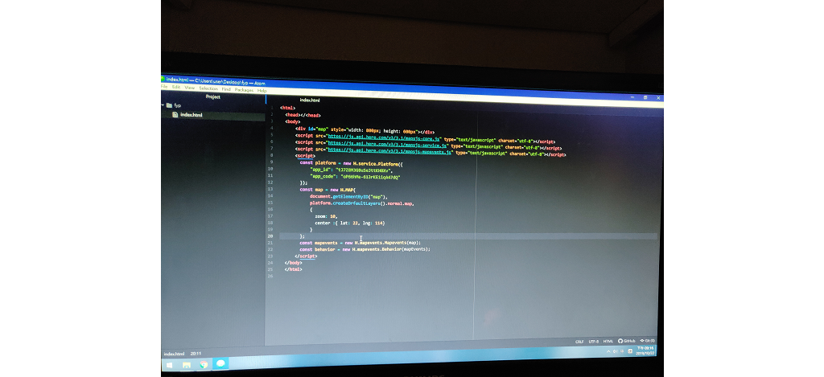Image resolution: width=824 pixels, height=377 pixels.
Task: Click the document.getElementById("map") line
Action: pyautogui.click(x=348, y=196)
